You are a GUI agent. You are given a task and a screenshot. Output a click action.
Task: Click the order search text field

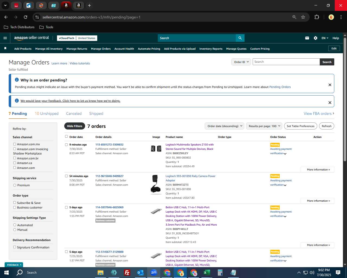tap(286, 62)
